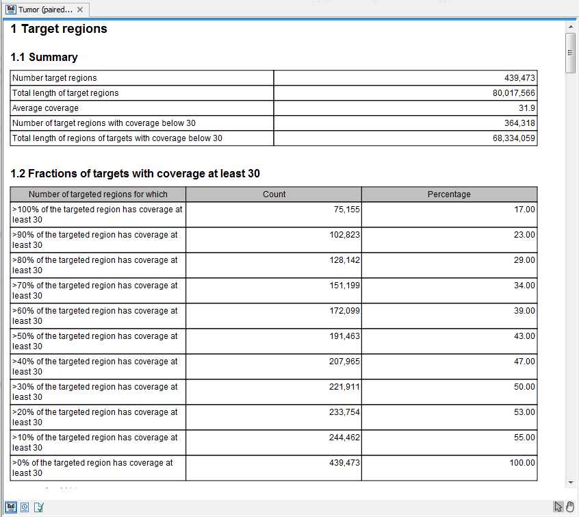Close the Tumor (paired...) tab
This screenshot has width=579, height=517.
click(79, 10)
